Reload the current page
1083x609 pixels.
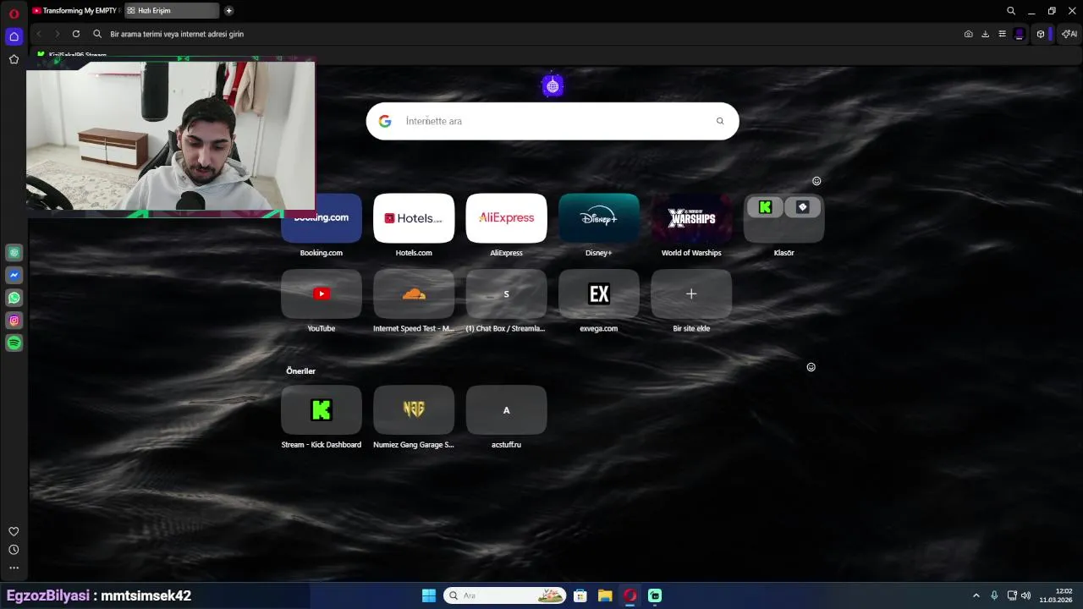tap(76, 34)
